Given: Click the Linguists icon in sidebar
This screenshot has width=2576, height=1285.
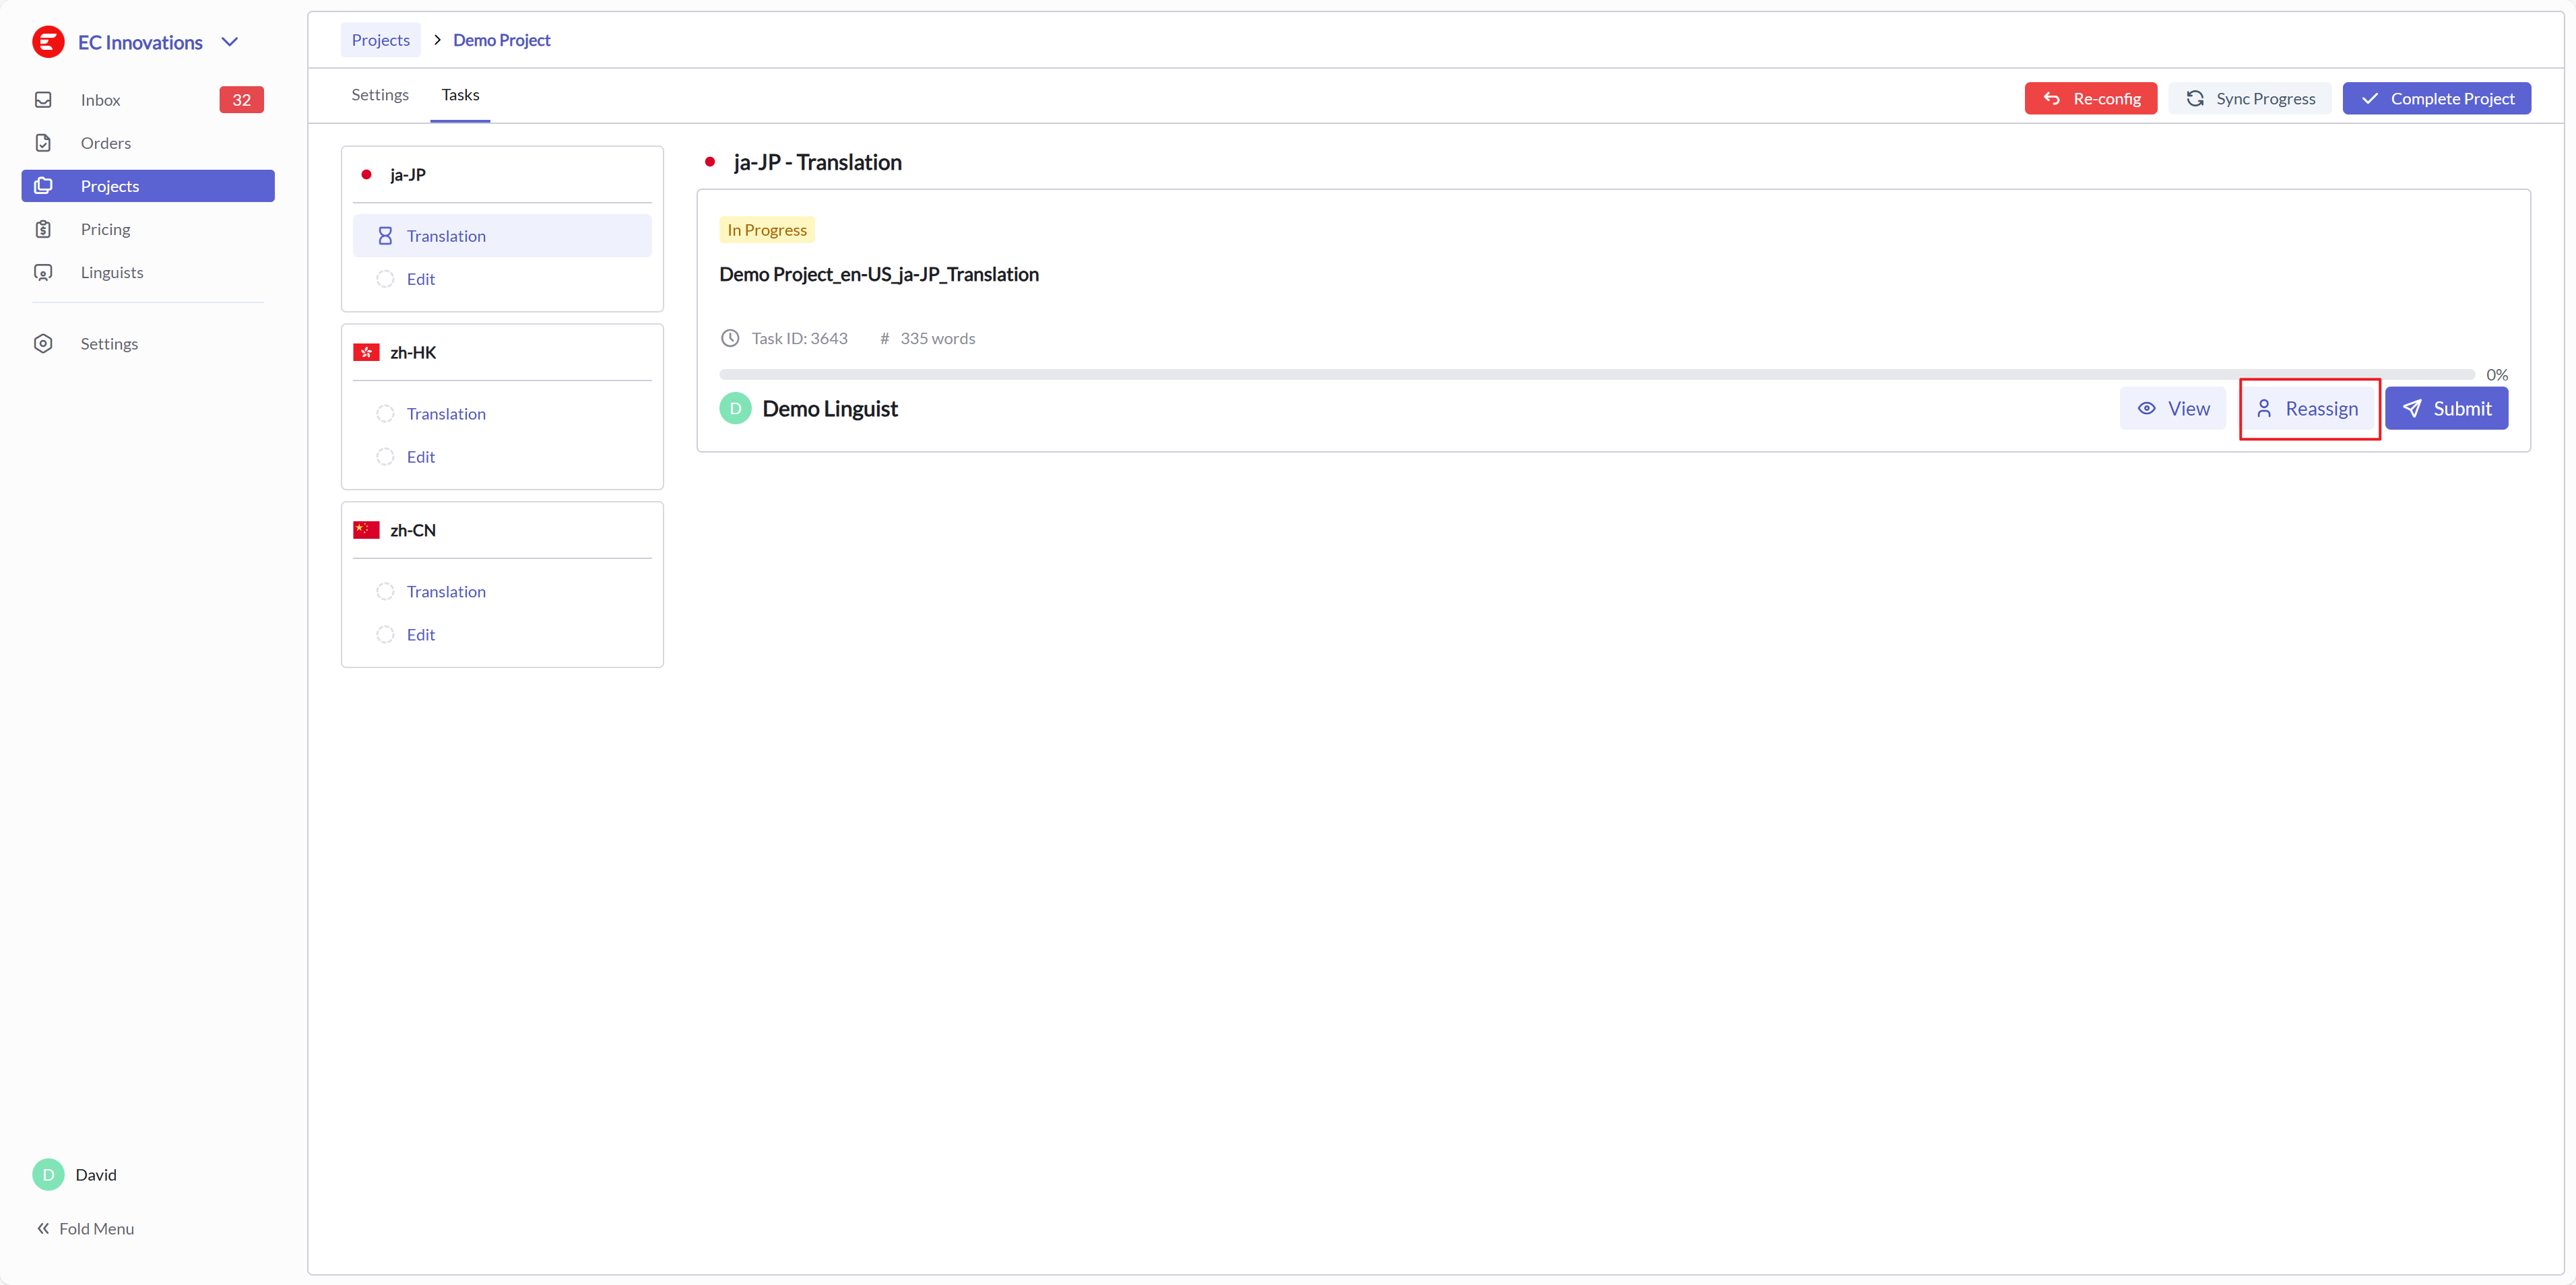Looking at the screenshot, I should 43,272.
